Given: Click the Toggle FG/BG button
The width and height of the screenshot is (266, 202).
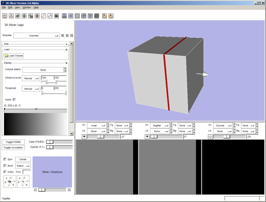Looking at the screenshot, I should 13,142.
